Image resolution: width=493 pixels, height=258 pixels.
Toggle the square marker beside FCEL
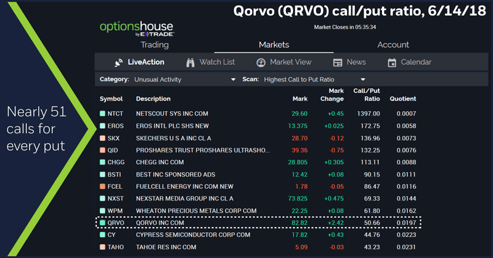pyautogui.click(x=102, y=186)
